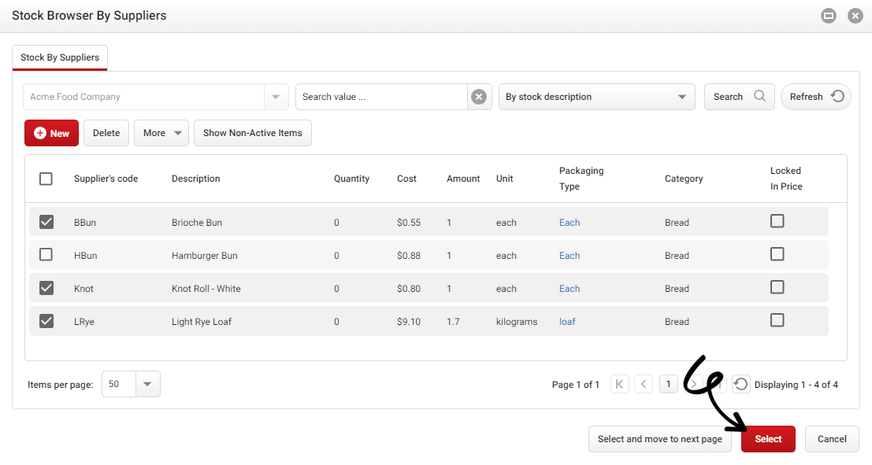Image resolution: width=872 pixels, height=465 pixels.
Task: Uncheck the LRye row selection checkbox
Action: click(x=46, y=321)
